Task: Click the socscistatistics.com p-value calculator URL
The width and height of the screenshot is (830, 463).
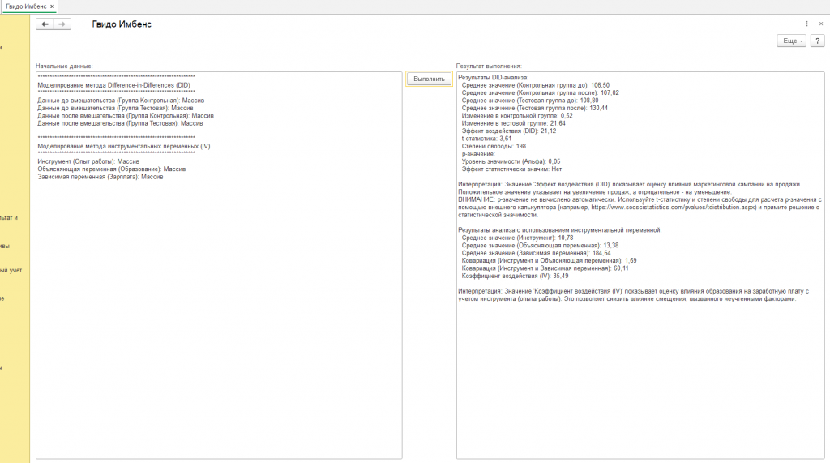Action: [x=674, y=208]
